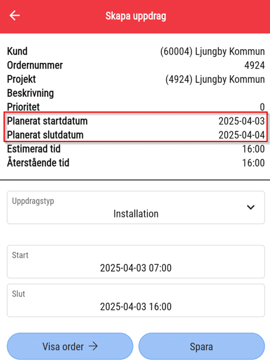
Task: Select the Installation value in Uppdragstyp
Action: [x=136, y=214]
